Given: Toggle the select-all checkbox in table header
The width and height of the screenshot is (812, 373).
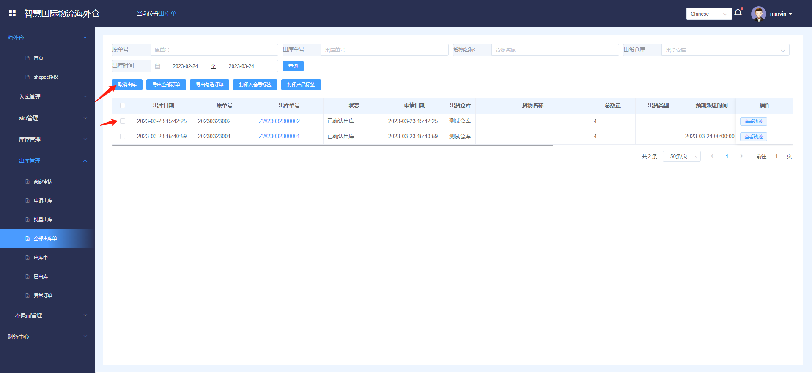Looking at the screenshot, I should click(x=123, y=106).
